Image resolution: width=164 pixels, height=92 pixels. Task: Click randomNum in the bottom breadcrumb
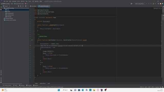coord(43,83)
